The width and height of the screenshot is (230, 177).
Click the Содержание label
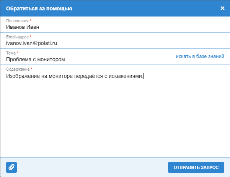tap(18, 69)
